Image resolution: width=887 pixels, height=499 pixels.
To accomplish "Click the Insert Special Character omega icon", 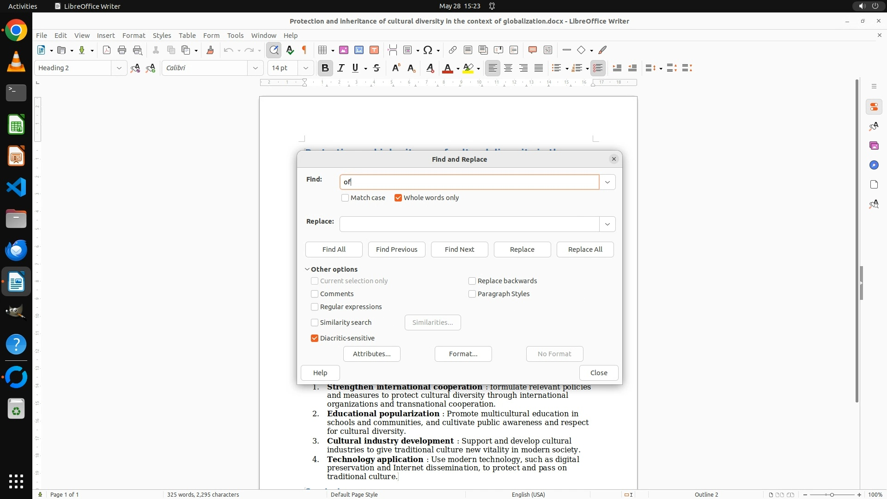I will coord(428,50).
